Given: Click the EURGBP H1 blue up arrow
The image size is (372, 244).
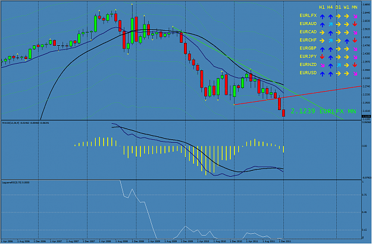Looking at the screenshot, I should click(322, 49).
